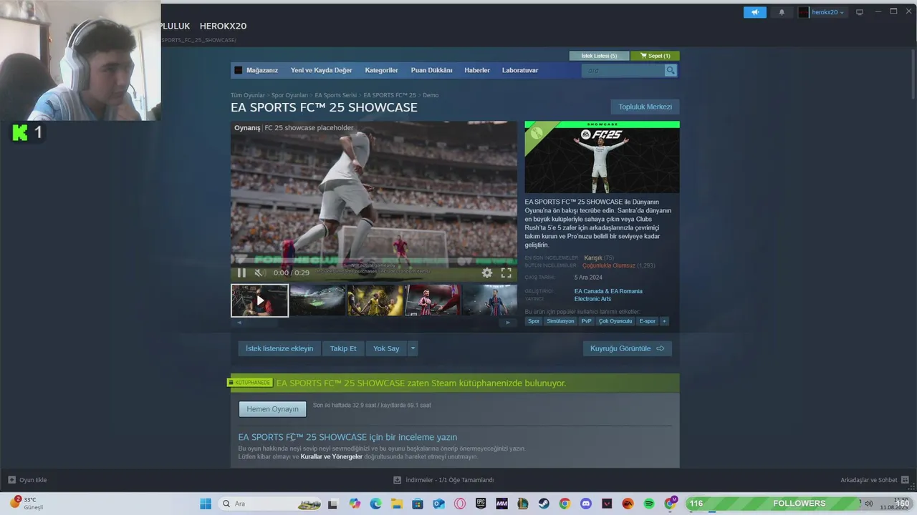The height and width of the screenshot is (515, 917).
Task: Open the Kurallar ve Yönergeler link
Action: (x=332, y=456)
